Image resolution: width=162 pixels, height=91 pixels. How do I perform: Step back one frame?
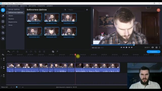coord(124,48)
